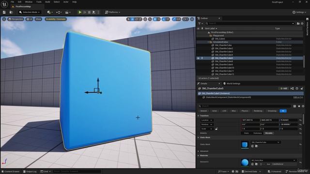
Task: Click the Scalability Override button
Action: (56, 19)
